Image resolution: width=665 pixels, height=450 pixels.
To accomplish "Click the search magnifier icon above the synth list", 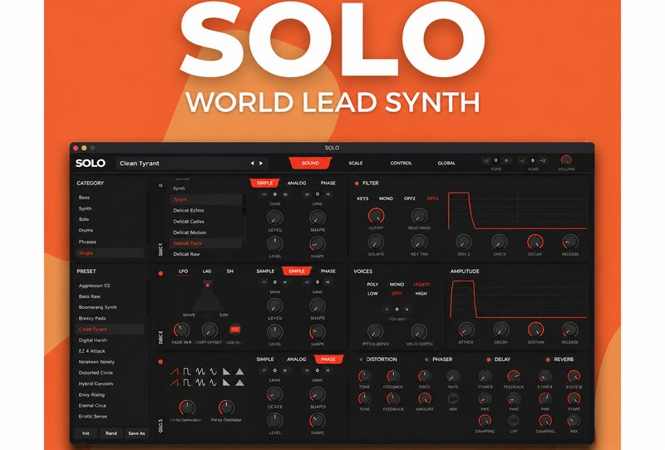I will tap(160, 186).
